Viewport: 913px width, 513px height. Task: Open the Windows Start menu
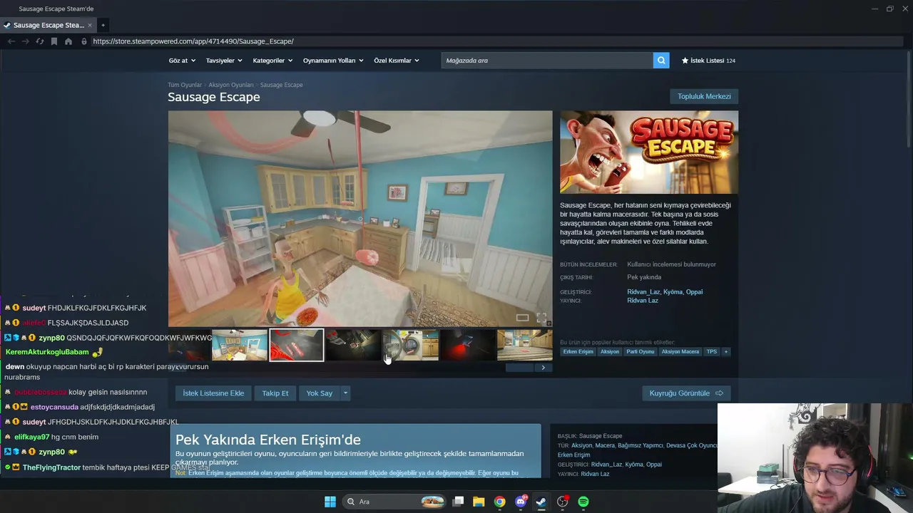pyautogui.click(x=330, y=502)
